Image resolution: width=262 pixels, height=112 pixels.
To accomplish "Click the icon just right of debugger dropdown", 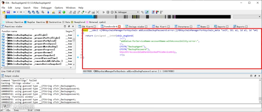I will 143,12.
